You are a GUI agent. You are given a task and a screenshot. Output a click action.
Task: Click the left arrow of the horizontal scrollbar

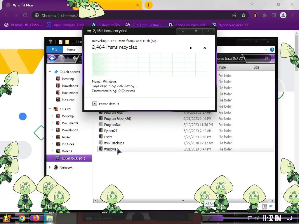click(95, 201)
